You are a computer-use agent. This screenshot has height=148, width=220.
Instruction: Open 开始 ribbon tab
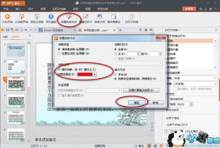[6, 9]
